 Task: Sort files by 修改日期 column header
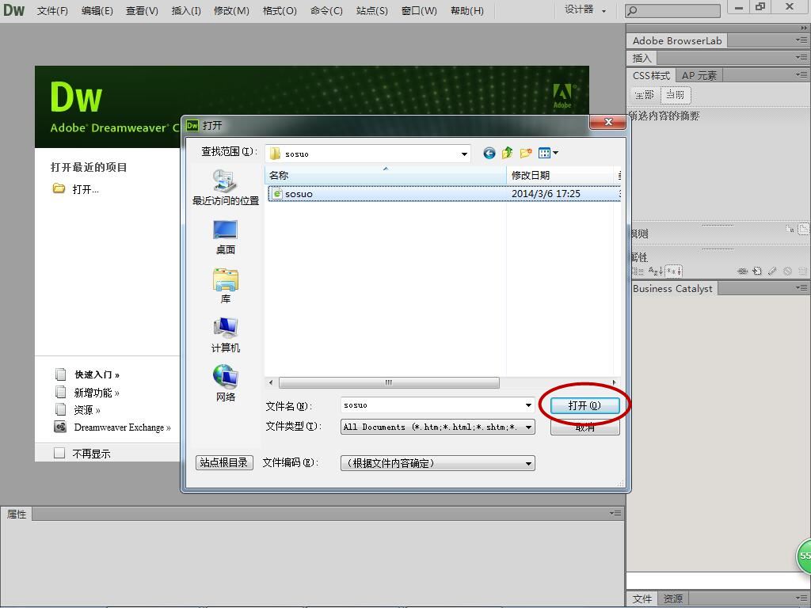tap(561, 175)
